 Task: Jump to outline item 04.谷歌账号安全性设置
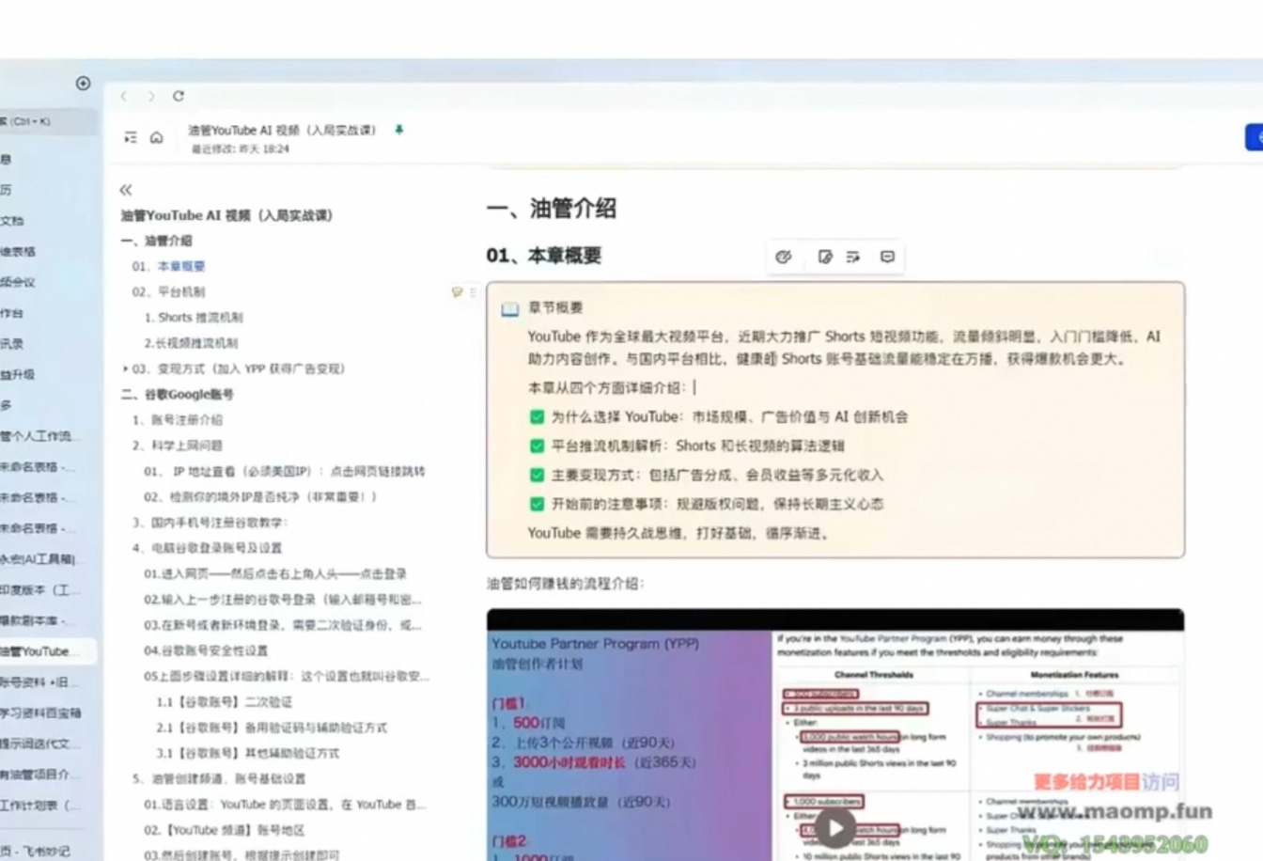(206, 650)
